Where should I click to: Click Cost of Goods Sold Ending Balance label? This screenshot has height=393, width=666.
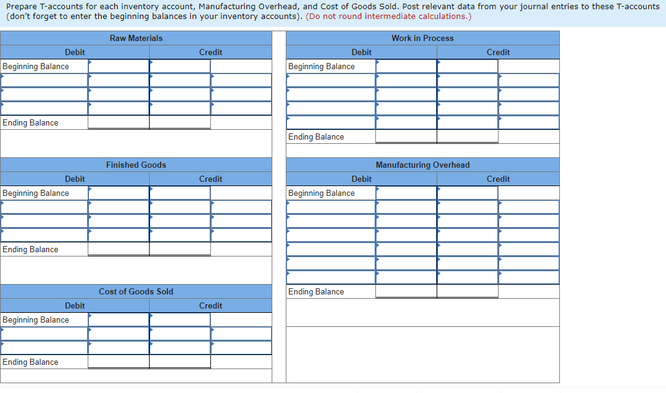(30, 362)
